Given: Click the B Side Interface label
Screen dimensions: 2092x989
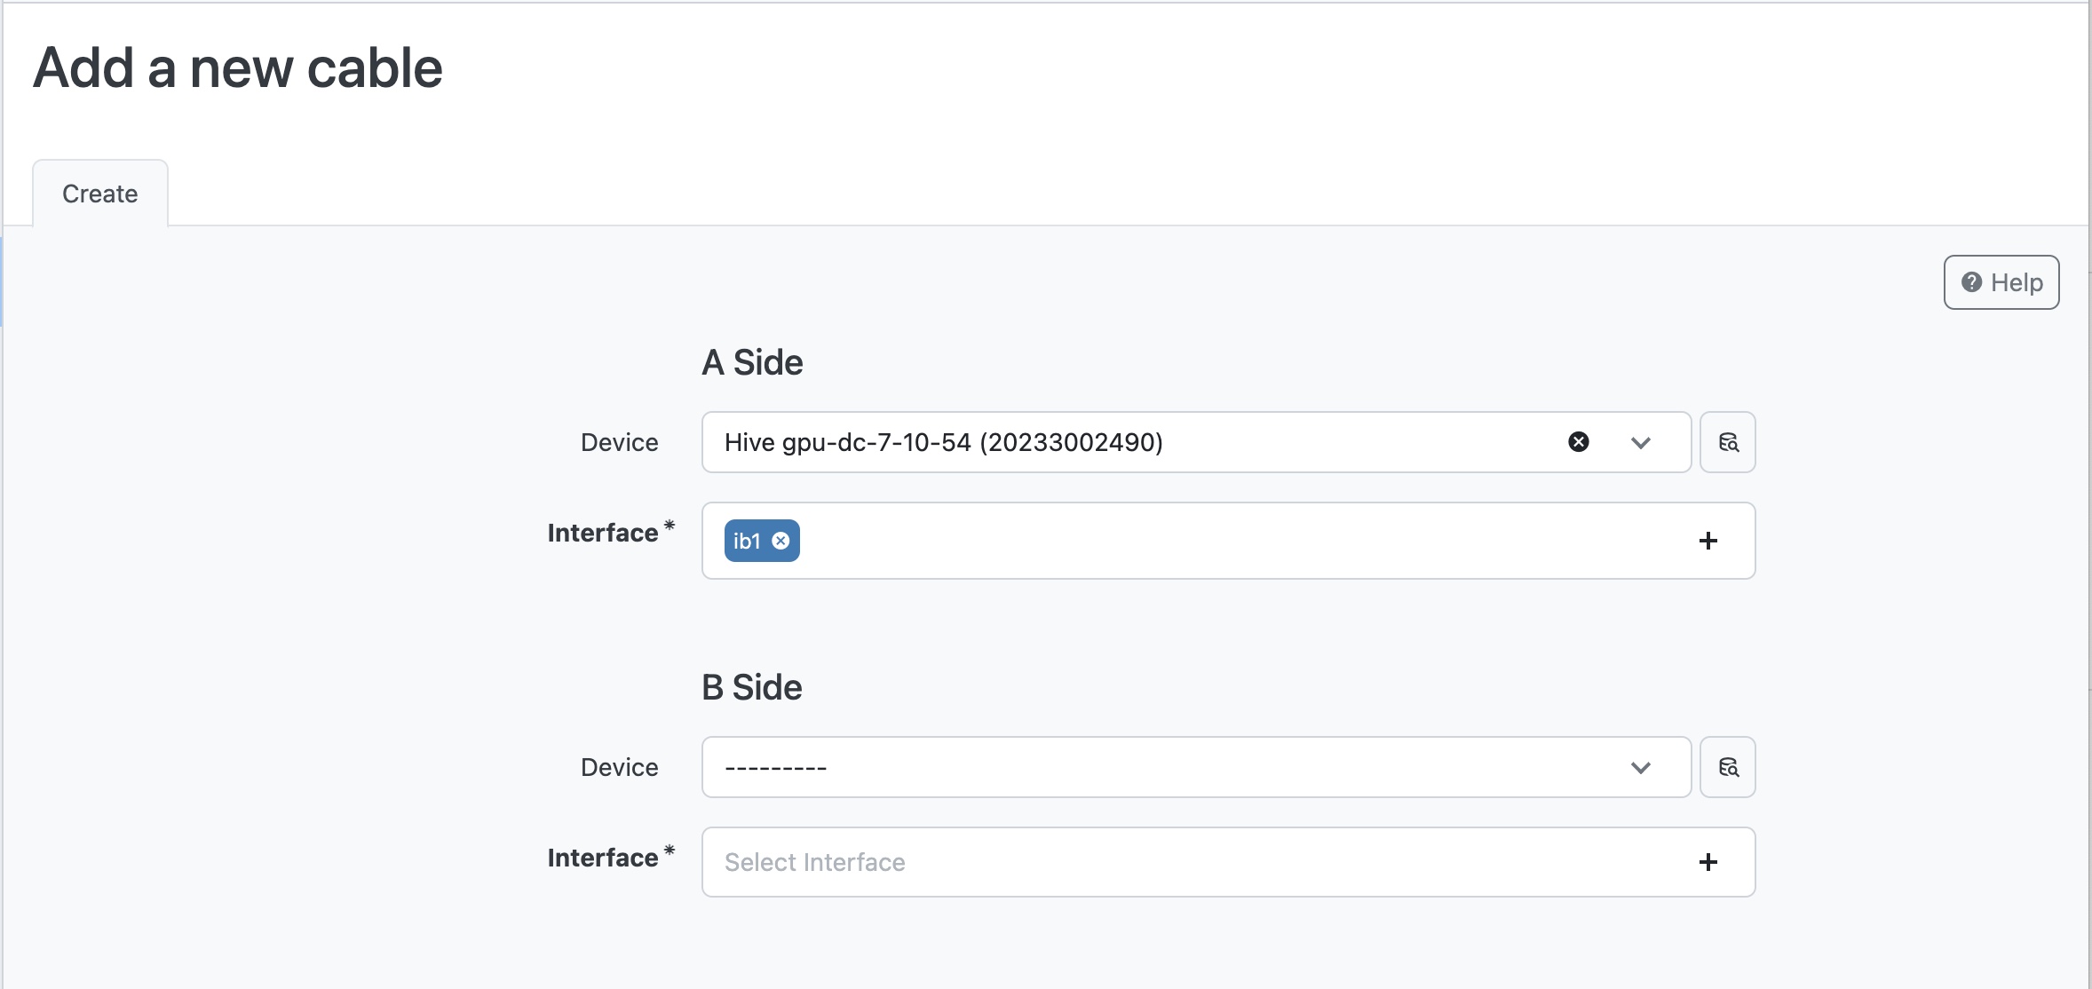Looking at the screenshot, I should tap(603, 858).
